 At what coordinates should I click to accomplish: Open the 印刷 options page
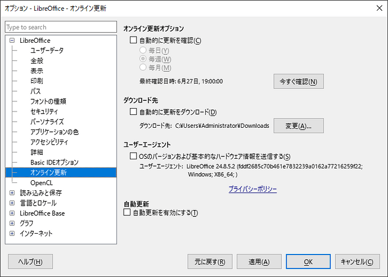click(37, 81)
